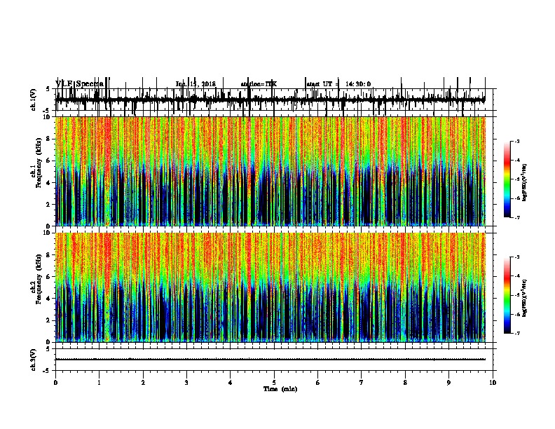Click the "ch.1(V)" waveform axis label
555x429 pixels.
tap(34, 100)
